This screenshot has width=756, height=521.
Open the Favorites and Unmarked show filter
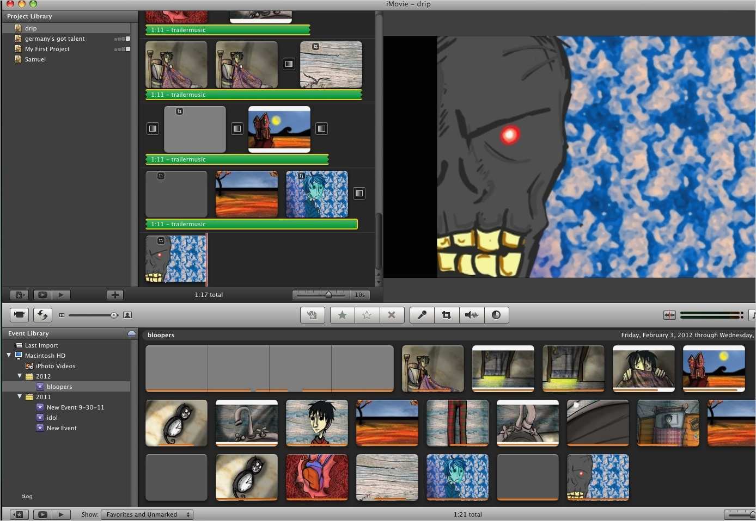(147, 514)
